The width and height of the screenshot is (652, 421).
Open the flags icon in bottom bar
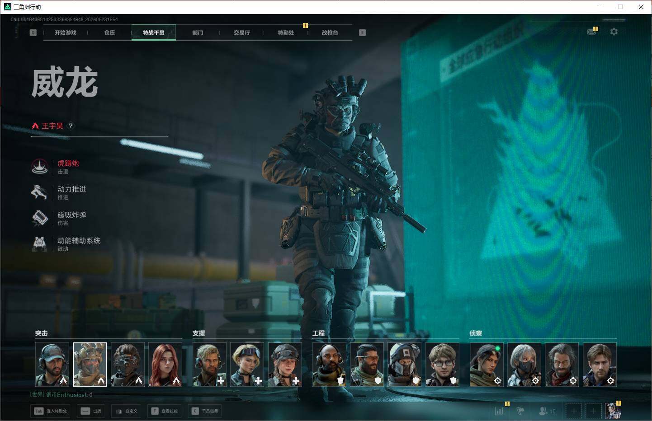click(x=521, y=411)
